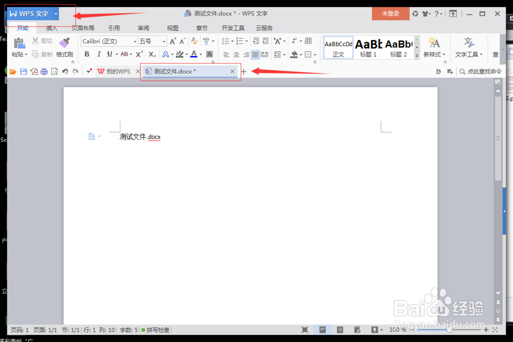Open the Review (审阅) tab
Screen dimensions: 513x342
[143, 28]
